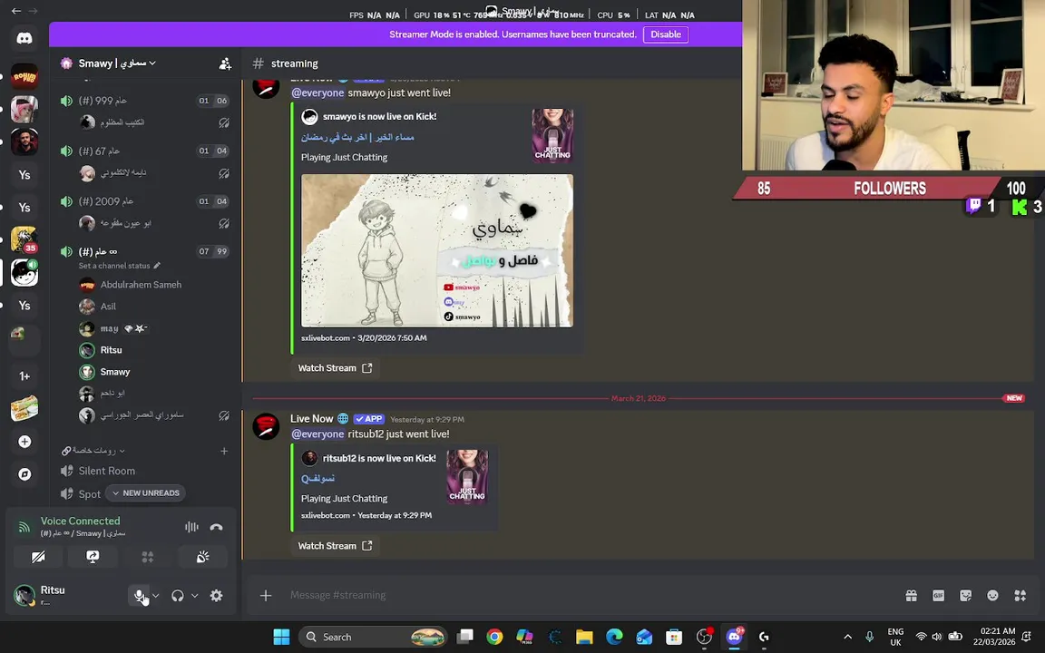
Task: Open smawyo stream preview image
Action: (436, 250)
